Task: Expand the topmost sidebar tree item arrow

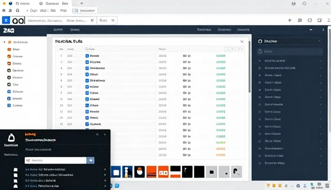Action: [4, 42]
